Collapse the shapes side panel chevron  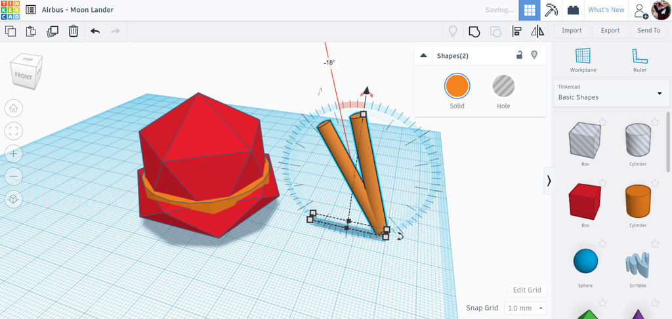click(549, 181)
